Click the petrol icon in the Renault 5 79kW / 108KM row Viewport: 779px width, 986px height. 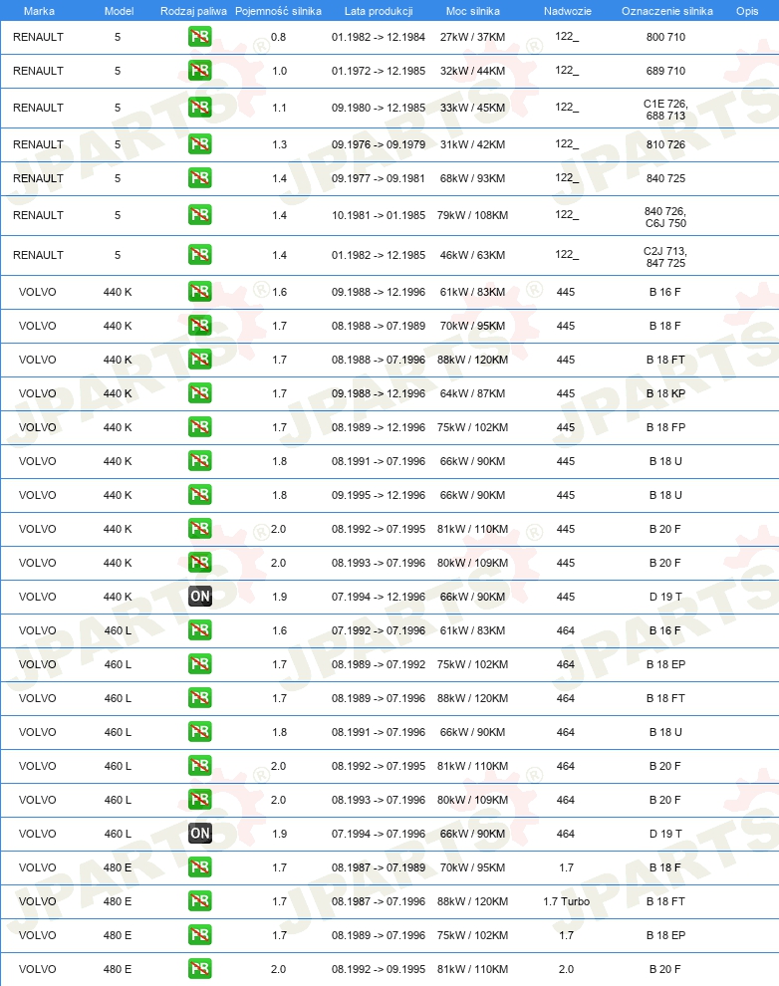click(x=200, y=215)
